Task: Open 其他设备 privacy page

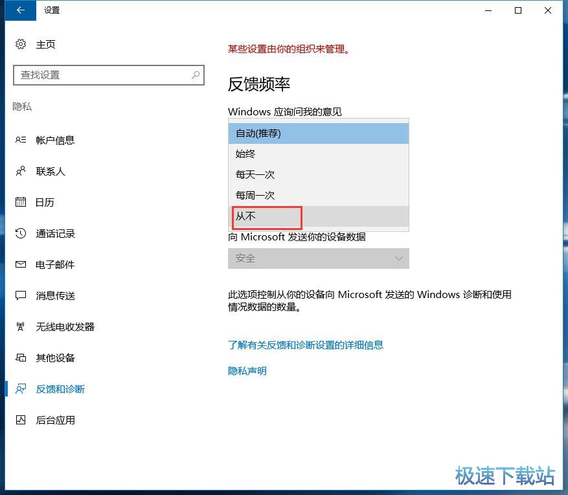Action: (x=55, y=358)
